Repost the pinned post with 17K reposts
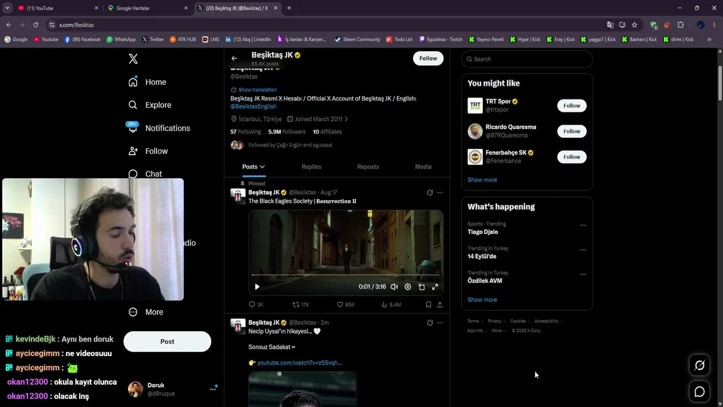Viewport: 723px width, 407px height. pos(300,305)
